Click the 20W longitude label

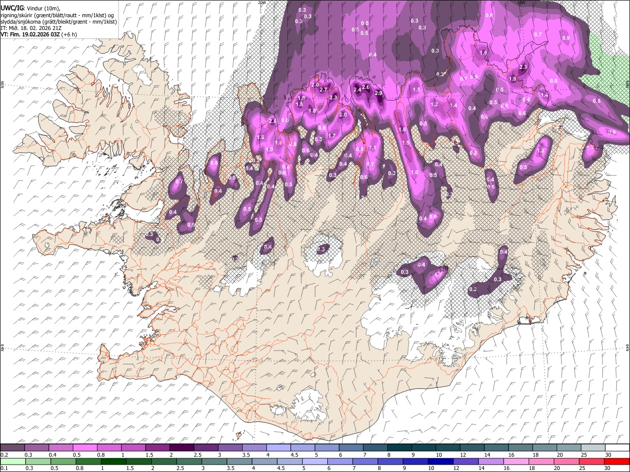[x=262, y=2]
